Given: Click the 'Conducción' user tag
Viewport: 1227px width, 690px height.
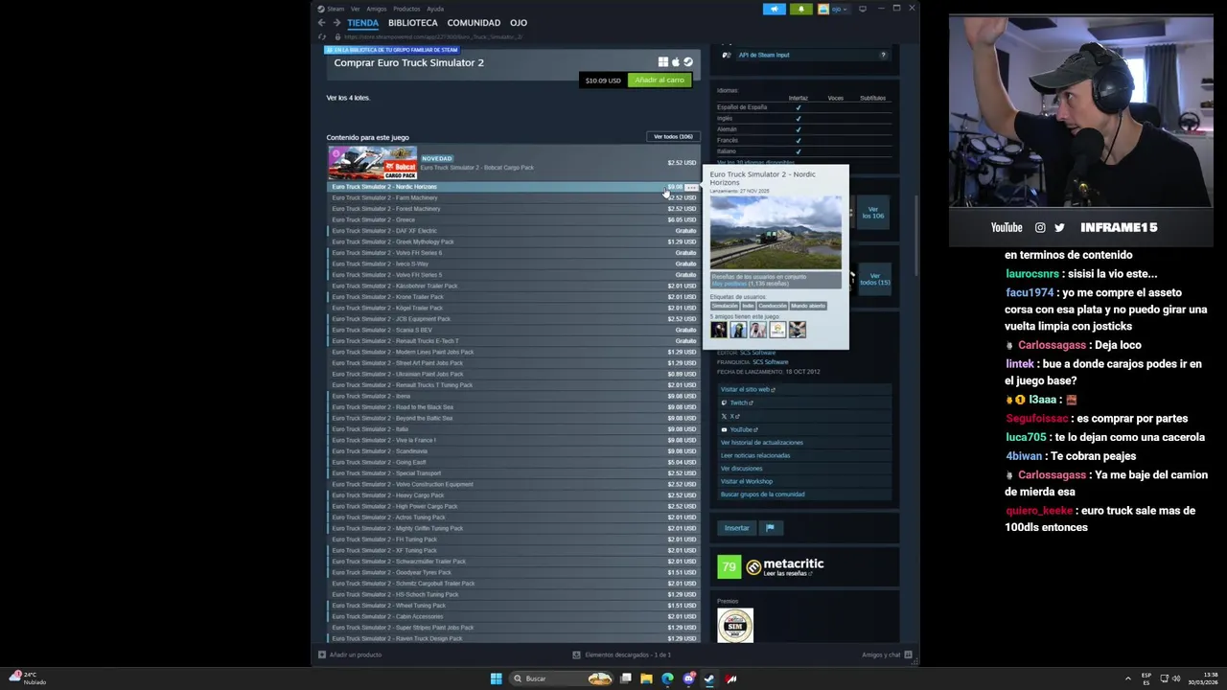Looking at the screenshot, I should point(773,306).
